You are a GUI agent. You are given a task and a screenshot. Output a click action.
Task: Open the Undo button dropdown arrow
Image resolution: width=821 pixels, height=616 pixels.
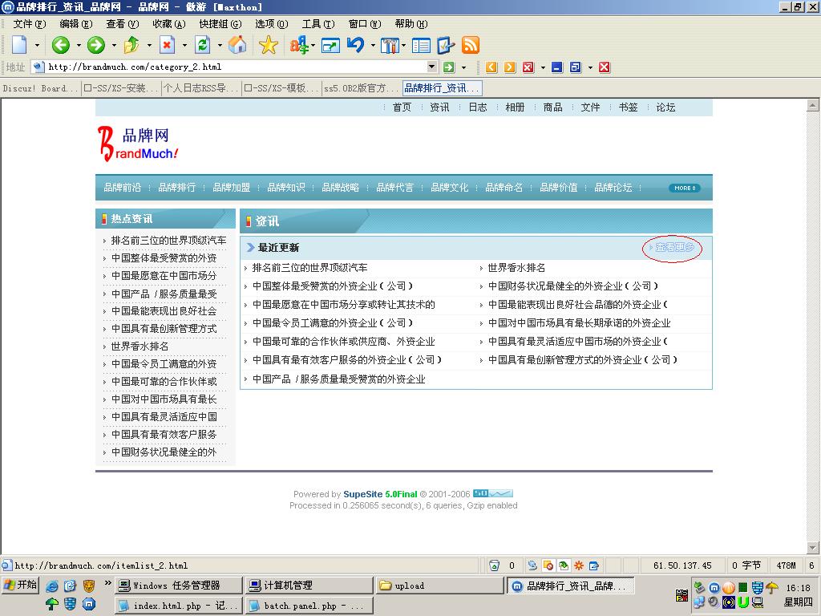click(x=373, y=46)
